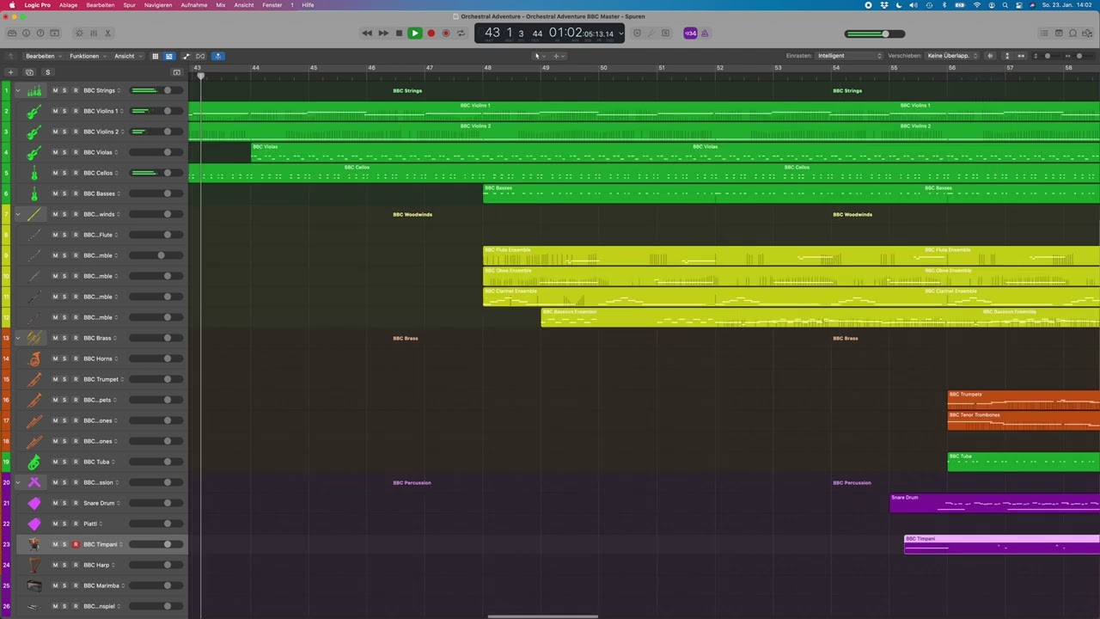The height and width of the screenshot is (619, 1100).
Task: Click the duplicate track icon
Action: point(29,72)
